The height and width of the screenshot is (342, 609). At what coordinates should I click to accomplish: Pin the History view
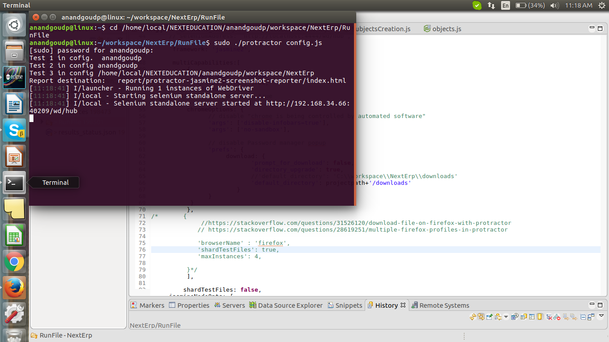(x=489, y=317)
